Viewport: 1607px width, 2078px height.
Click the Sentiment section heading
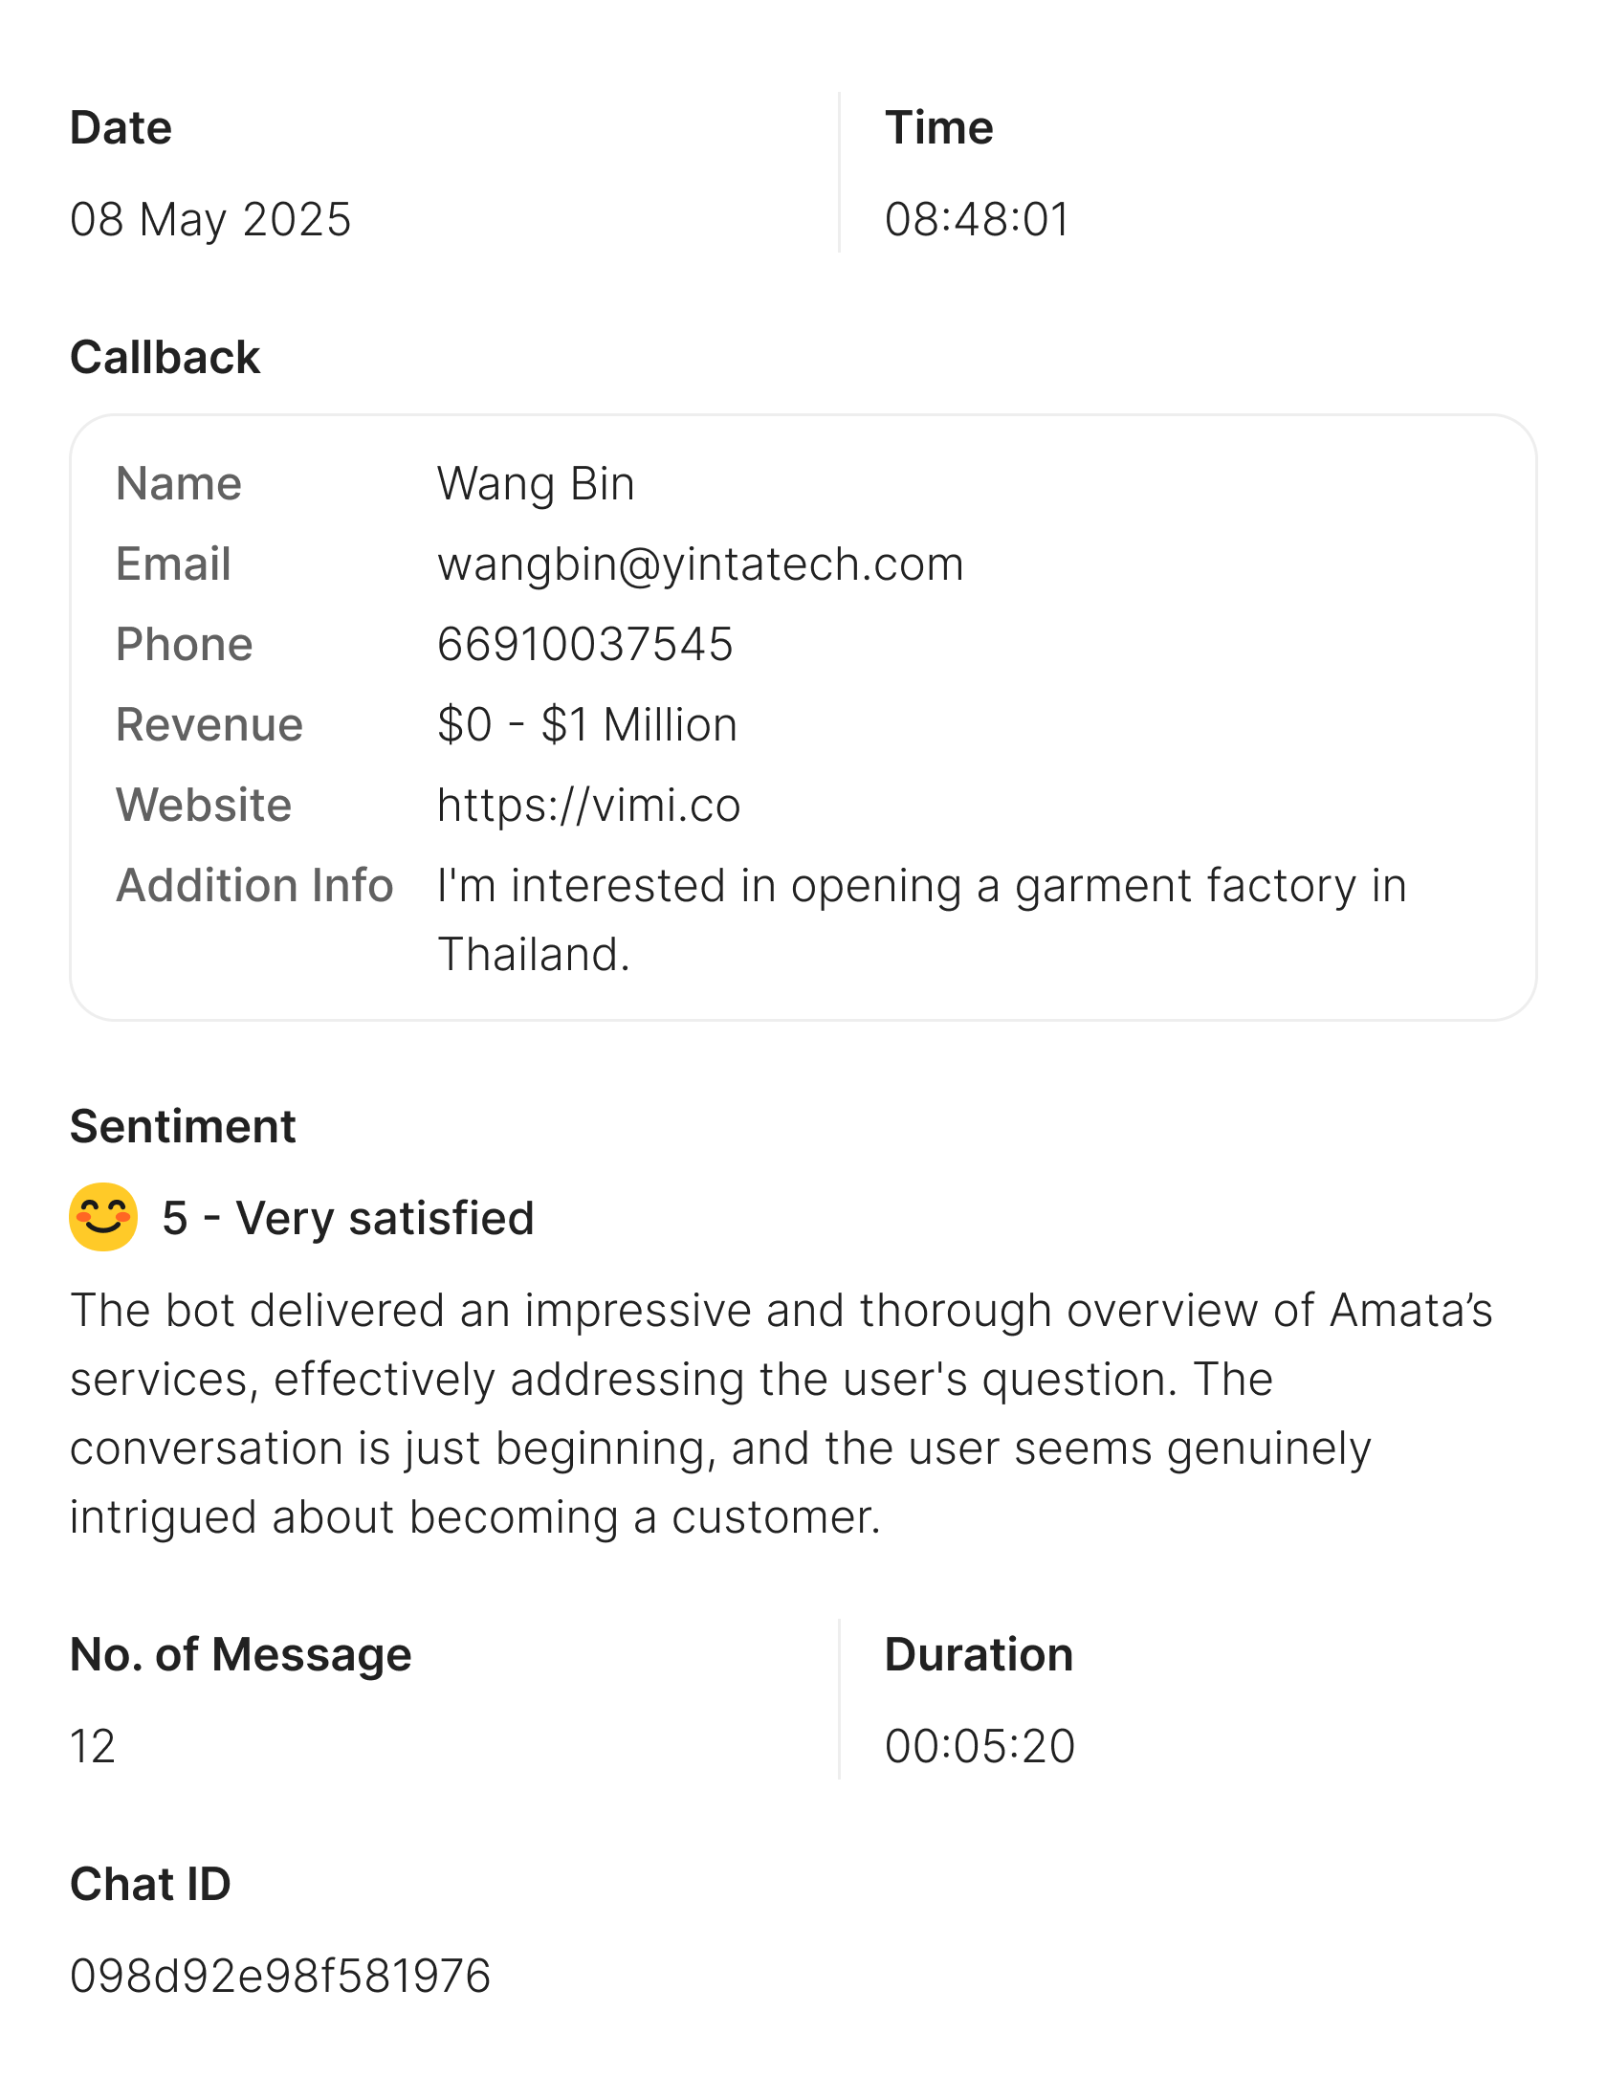click(x=183, y=1126)
